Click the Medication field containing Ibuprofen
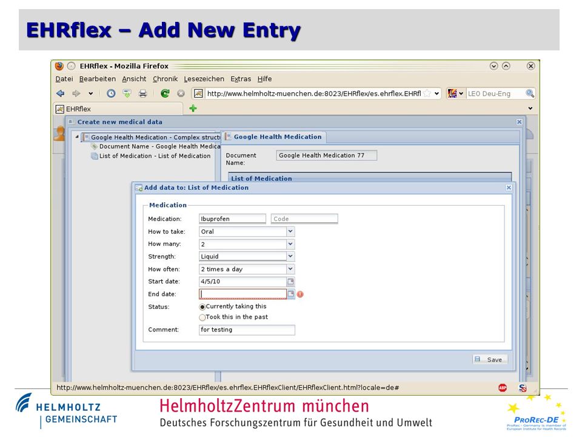Image resolution: width=582 pixels, height=437 pixels. (x=232, y=219)
